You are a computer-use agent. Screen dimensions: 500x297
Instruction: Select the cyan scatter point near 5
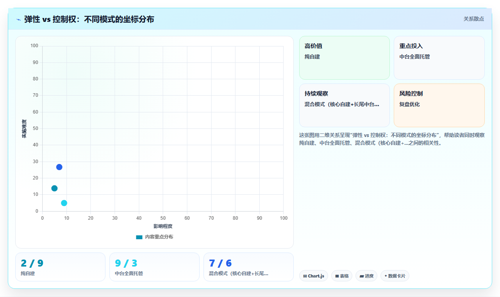click(x=64, y=203)
